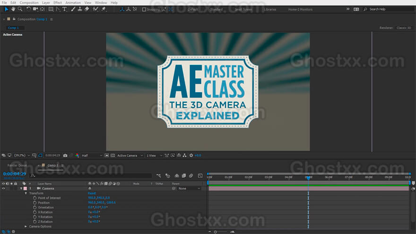Toggle Point of Interest stopwatch
Image resolution: width=416 pixels, height=234 pixels.
[x=35, y=198]
